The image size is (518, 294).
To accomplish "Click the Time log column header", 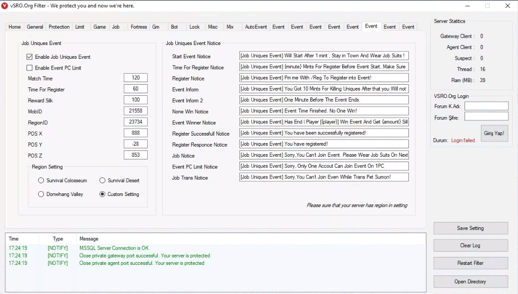I will (22, 238).
